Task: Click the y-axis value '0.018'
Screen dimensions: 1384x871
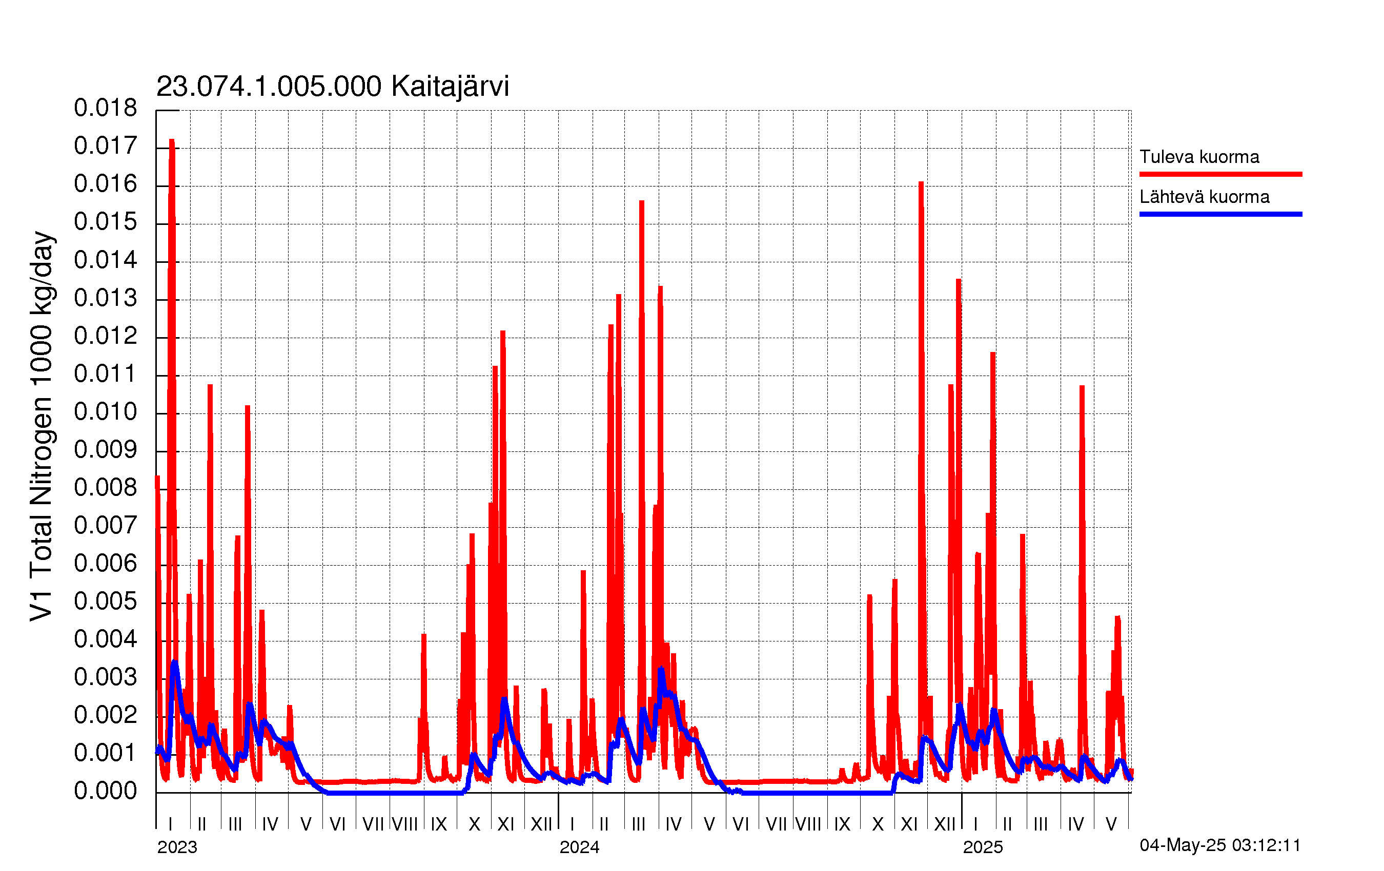Action: [106, 108]
